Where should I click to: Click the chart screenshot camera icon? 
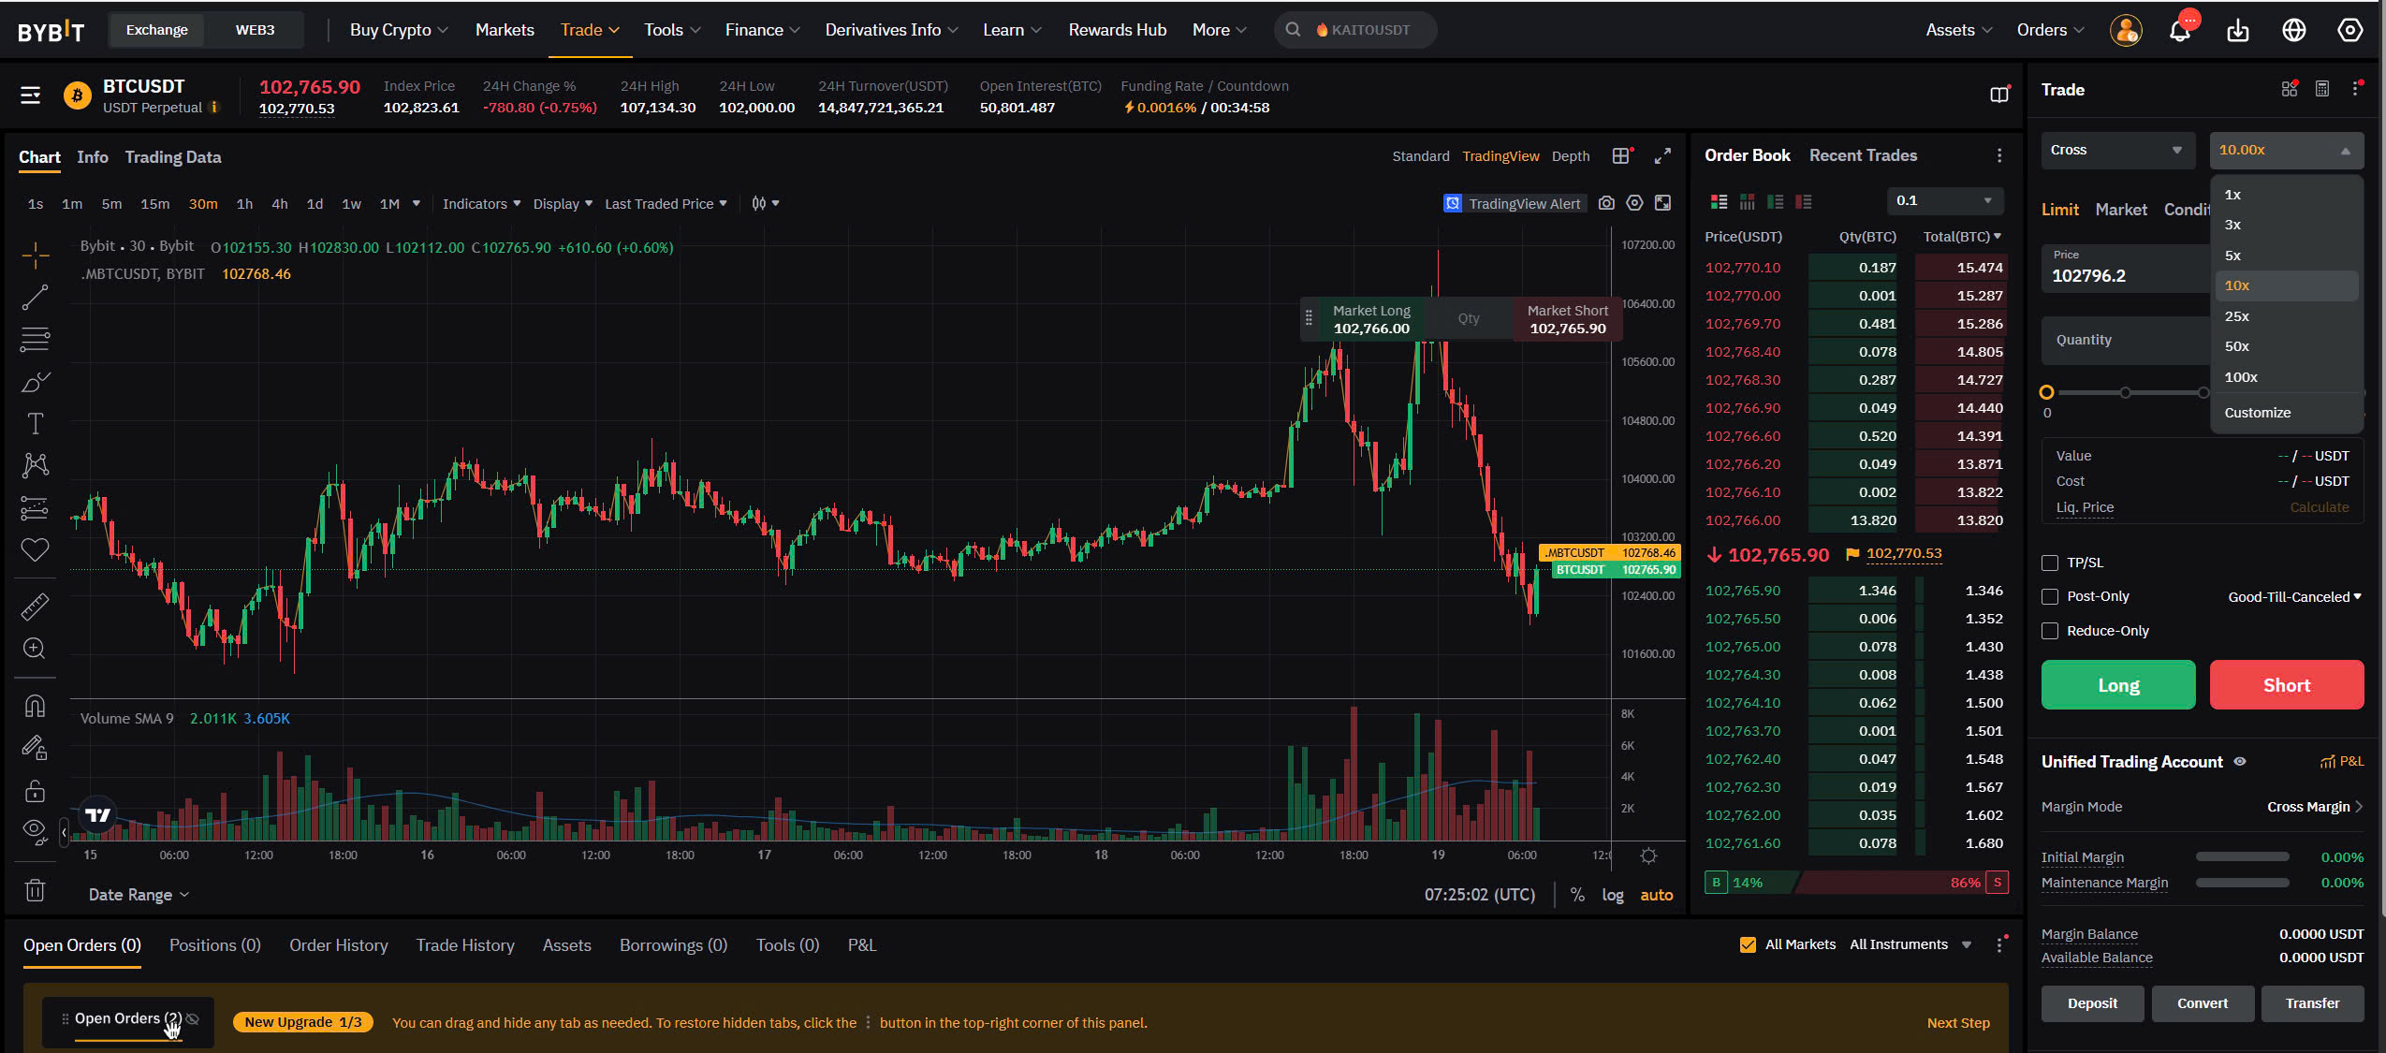[x=1606, y=203]
